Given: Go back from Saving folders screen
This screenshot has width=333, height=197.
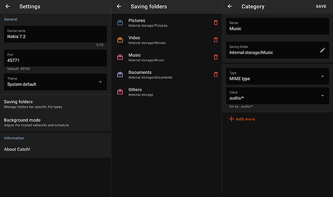Looking at the screenshot, I should click(119, 6).
